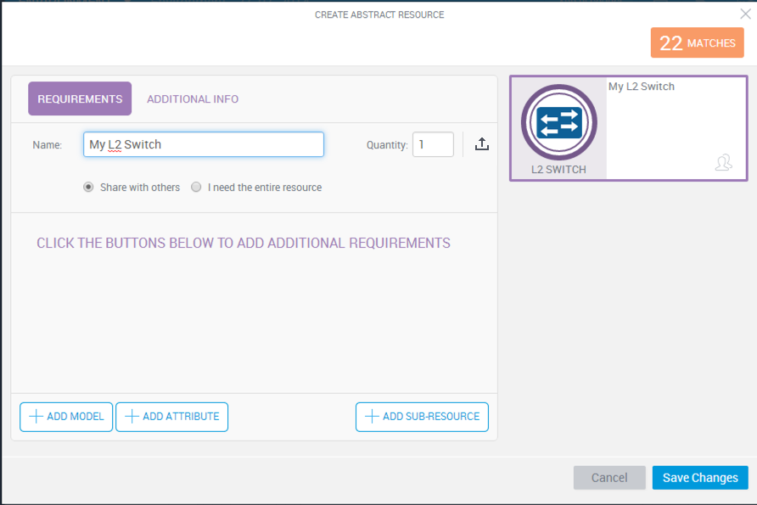Click the shared users icon in the card

point(723,163)
